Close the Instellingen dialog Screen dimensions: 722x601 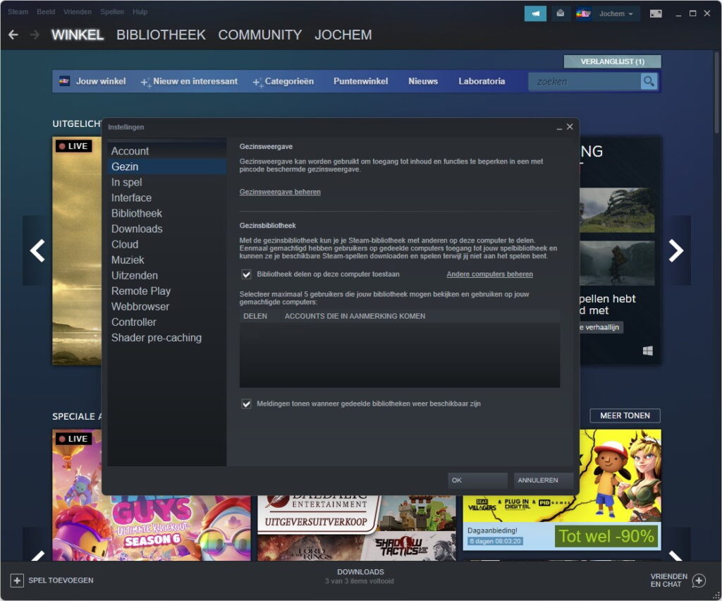[x=570, y=127]
